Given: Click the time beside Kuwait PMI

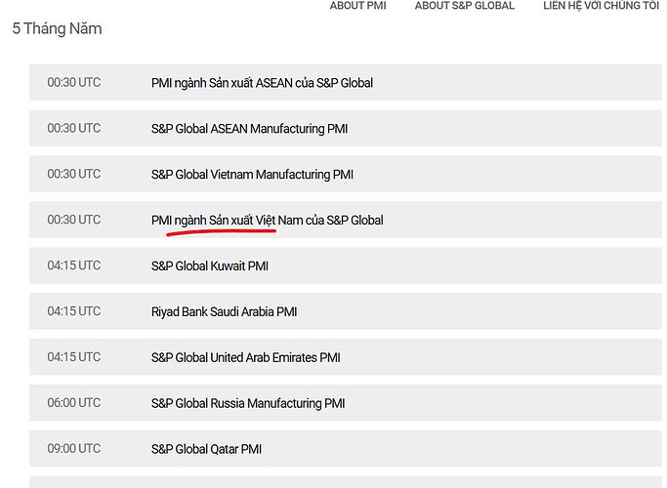Looking at the screenshot, I should click(74, 265).
